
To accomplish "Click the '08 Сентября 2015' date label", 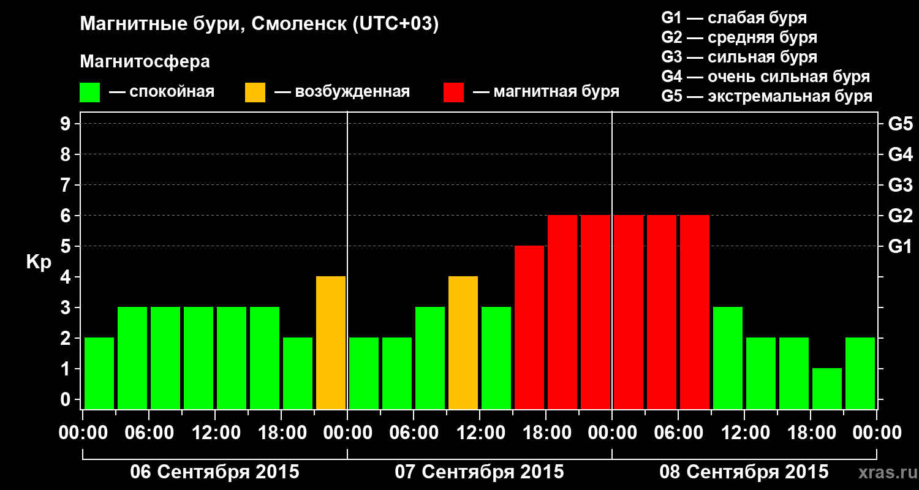I will pos(744,472).
